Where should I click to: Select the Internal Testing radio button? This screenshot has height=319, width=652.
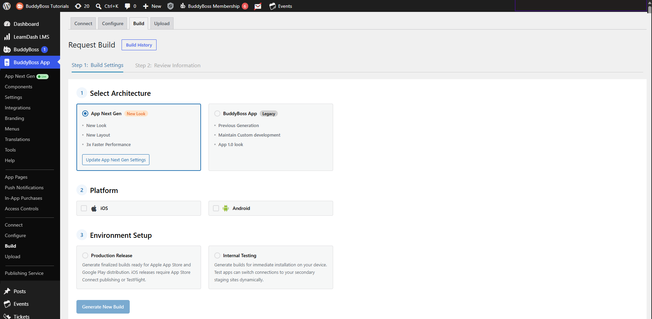tap(217, 255)
